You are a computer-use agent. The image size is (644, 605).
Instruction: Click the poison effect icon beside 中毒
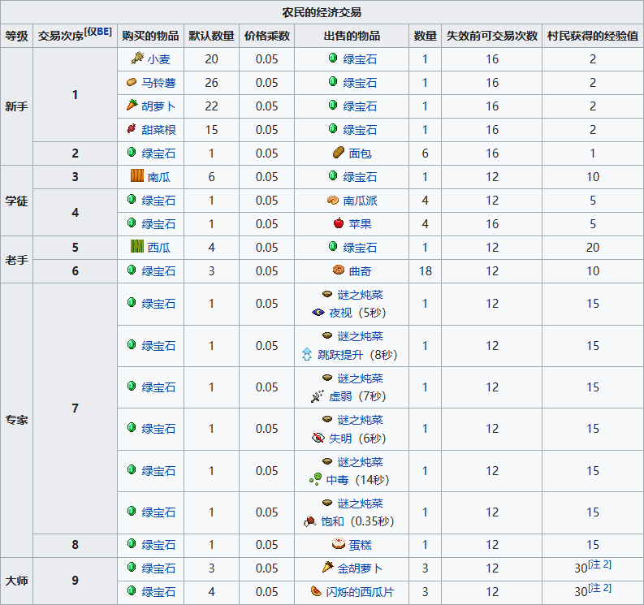coord(315,480)
